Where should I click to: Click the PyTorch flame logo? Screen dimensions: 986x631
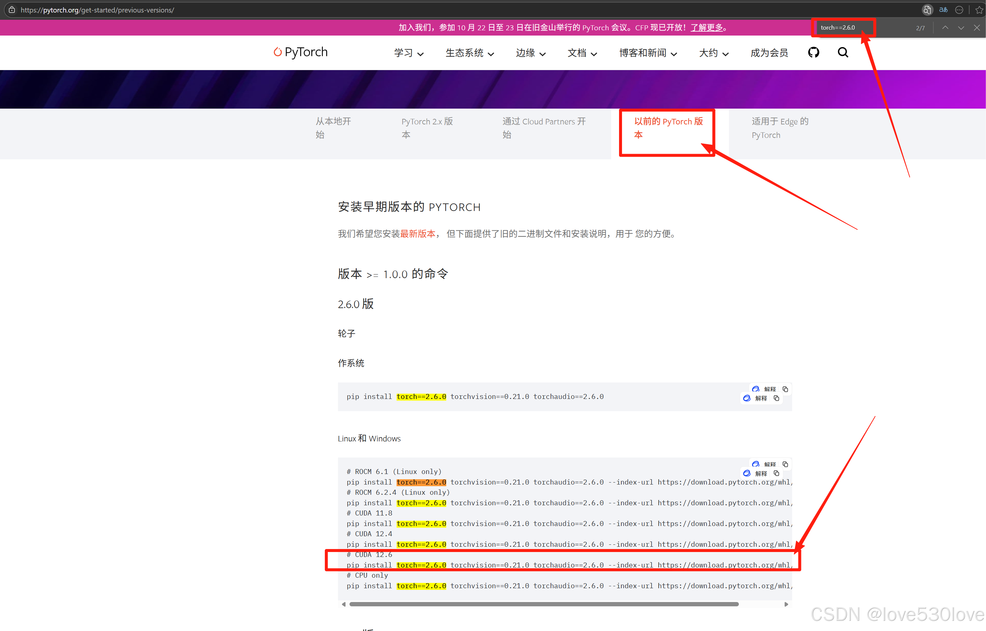click(x=277, y=52)
